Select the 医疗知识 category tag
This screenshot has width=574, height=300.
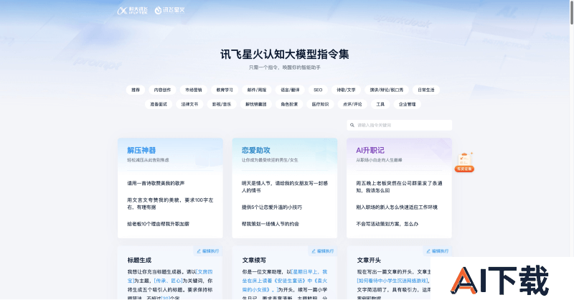(x=320, y=104)
